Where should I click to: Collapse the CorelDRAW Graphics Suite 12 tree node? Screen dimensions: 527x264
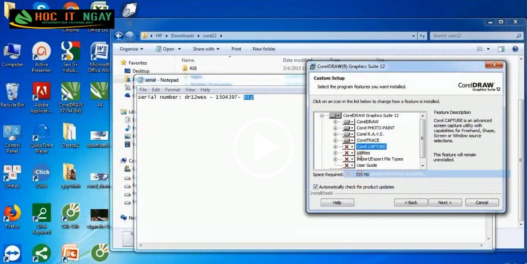(322, 115)
